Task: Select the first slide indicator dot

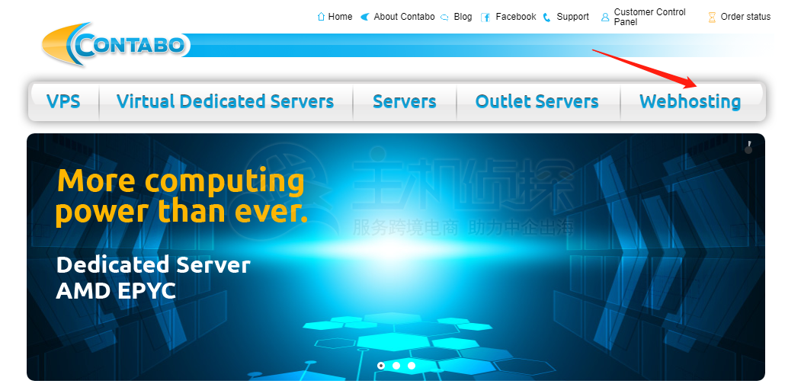Action: tap(381, 366)
